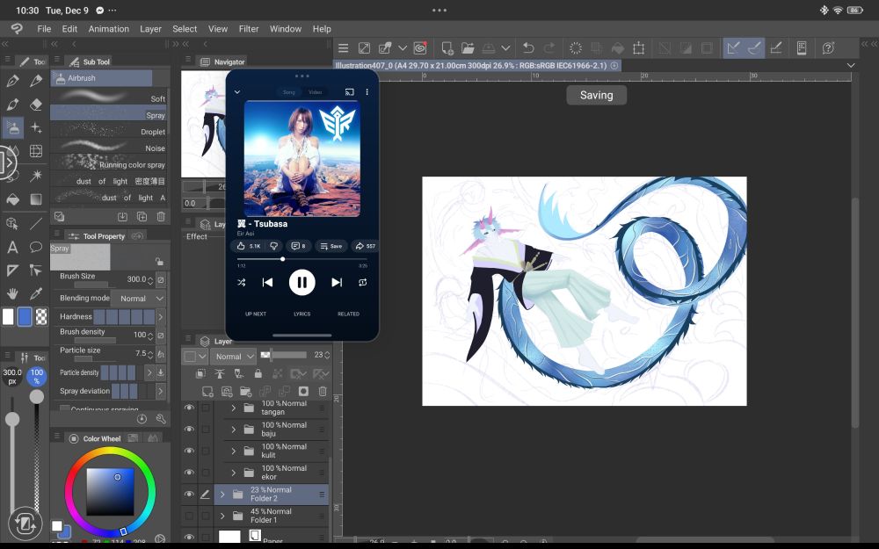Click the Undo arrow in command bar

pos(528,48)
